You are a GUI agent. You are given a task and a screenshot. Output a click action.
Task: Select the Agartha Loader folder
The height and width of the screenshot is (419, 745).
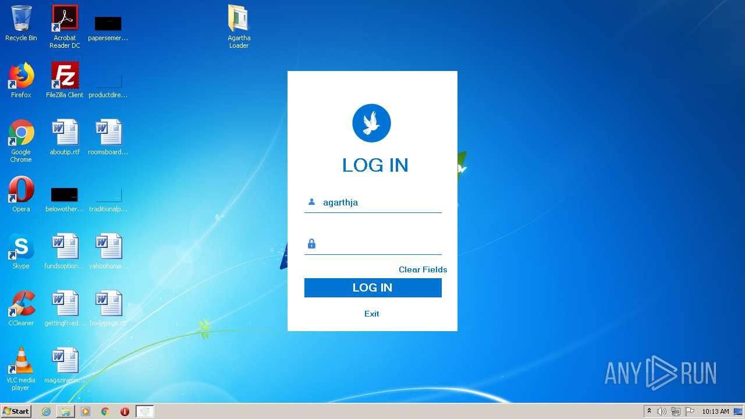239,26
